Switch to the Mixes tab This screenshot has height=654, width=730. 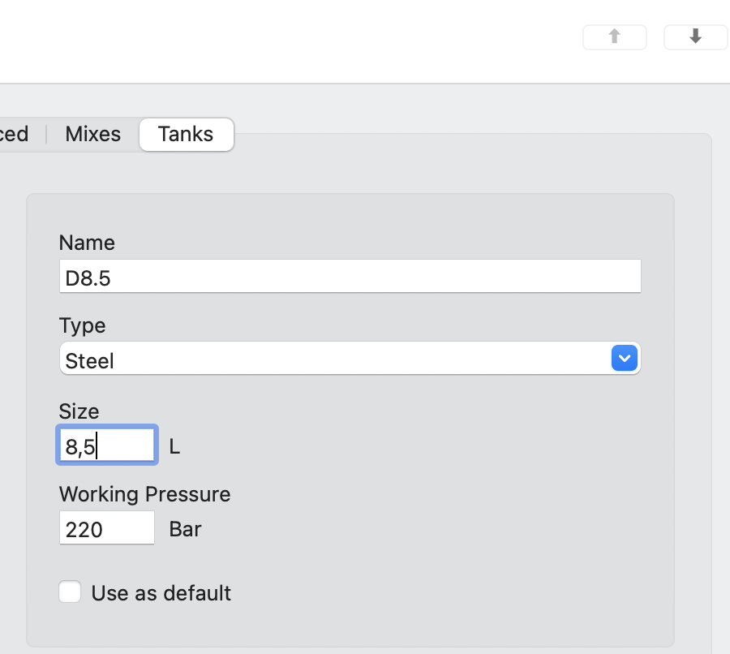[92, 134]
